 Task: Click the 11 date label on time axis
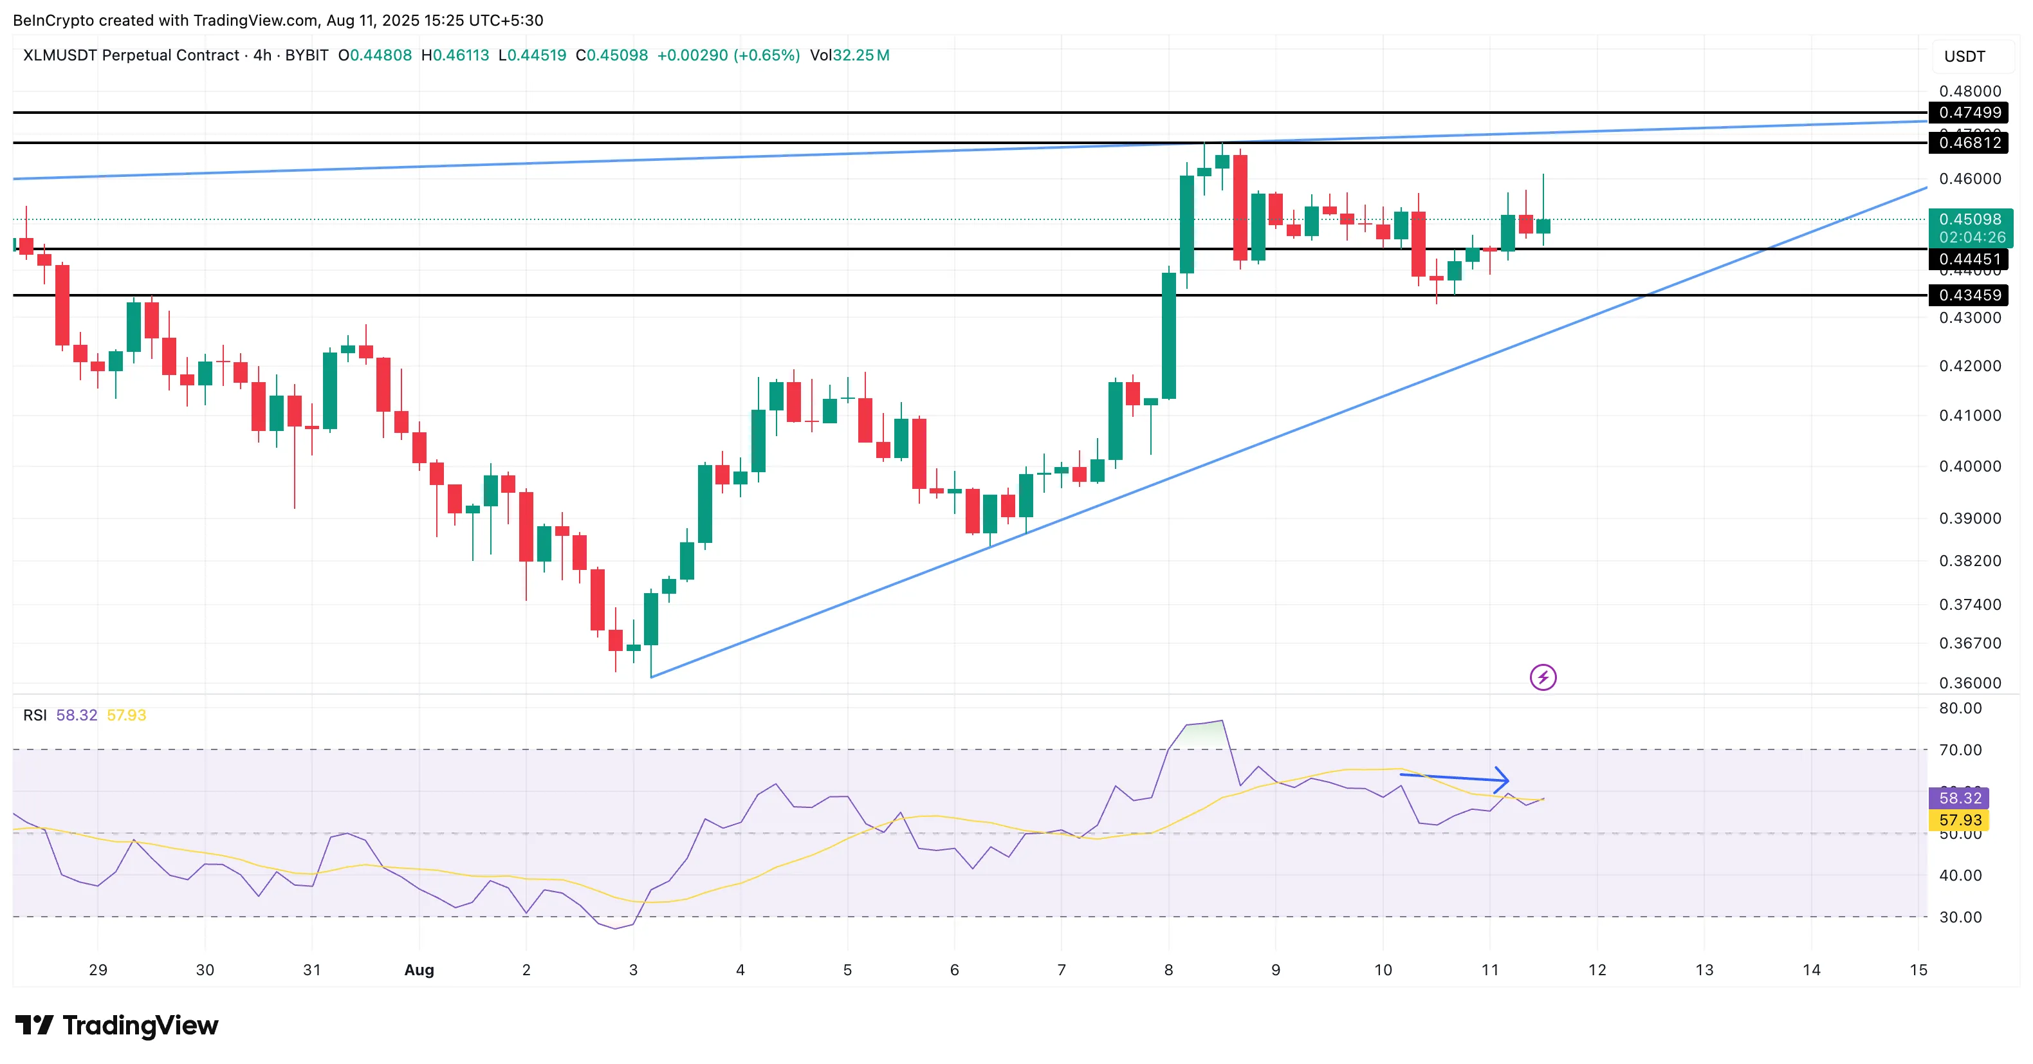point(1490,970)
